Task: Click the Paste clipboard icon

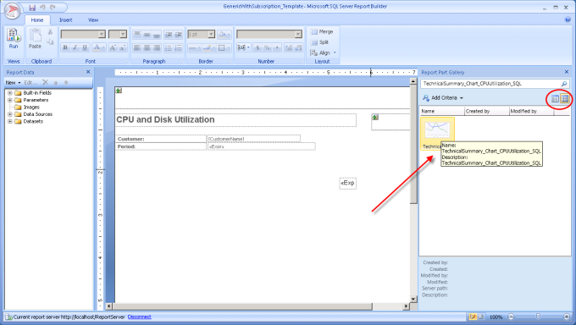Action: [36, 39]
